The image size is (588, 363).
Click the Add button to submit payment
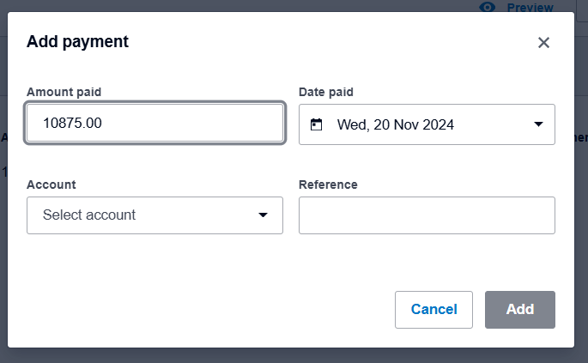tap(519, 310)
